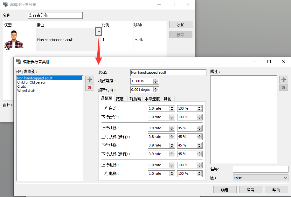Image resolution: width=291 pixels, height=197 pixels.
Task: Adjust 下行扶梯 (步行) rate spinner
Action: point(172,154)
